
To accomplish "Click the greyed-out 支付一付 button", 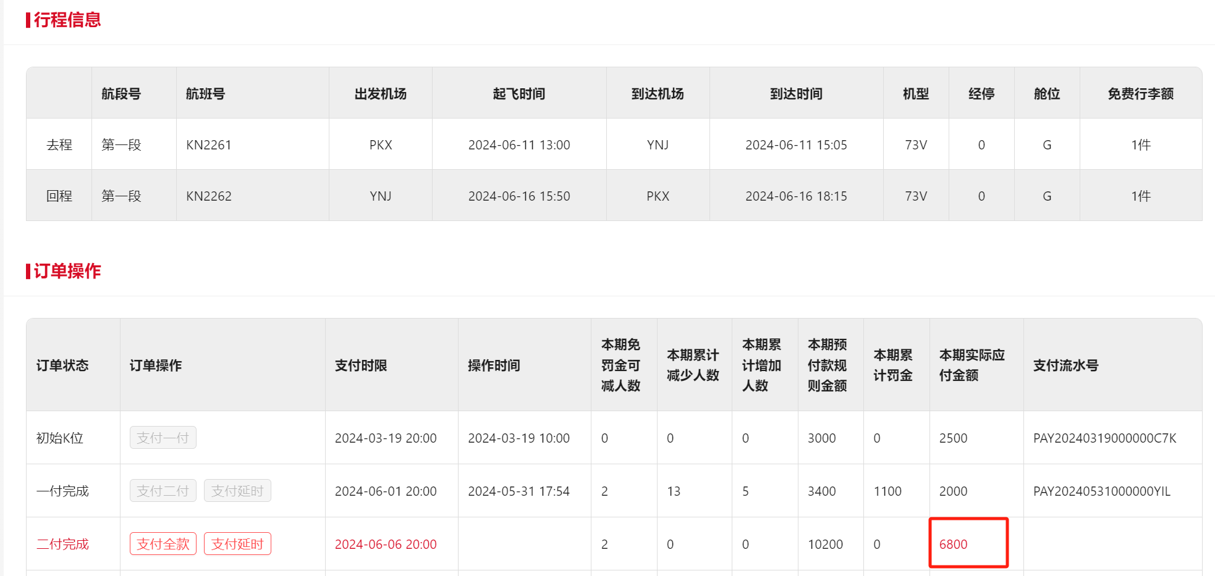I will (x=163, y=438).
